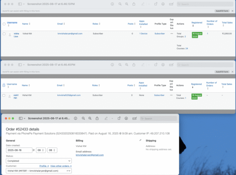Sort by Number of Orders in the 6.46.45PM table
The image size is (236, 175).
[x=211, y=85]
